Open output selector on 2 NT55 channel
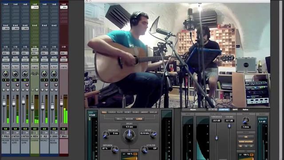This screenshot has width=284, height=160. [16, 53]
